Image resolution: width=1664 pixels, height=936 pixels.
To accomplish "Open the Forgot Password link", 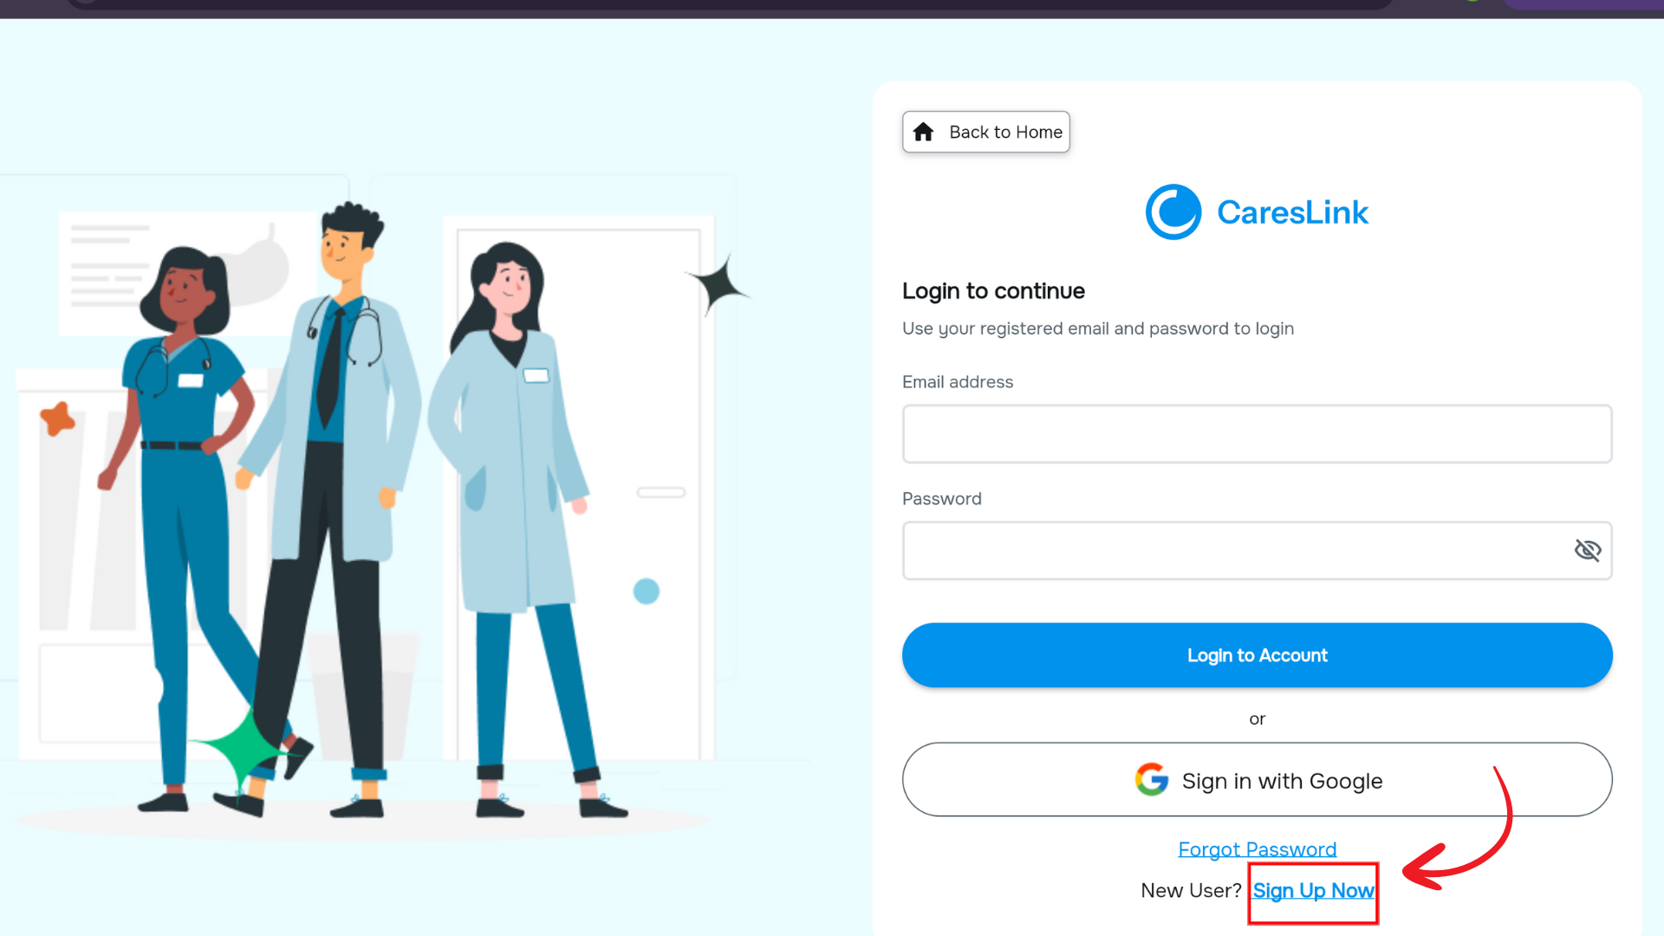I will point(1257,849).
